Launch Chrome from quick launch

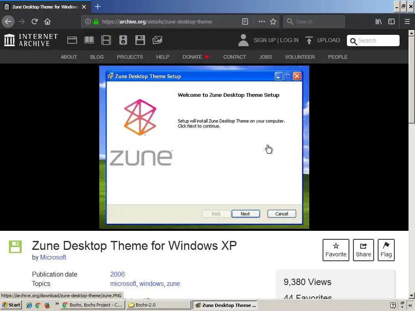38,305
